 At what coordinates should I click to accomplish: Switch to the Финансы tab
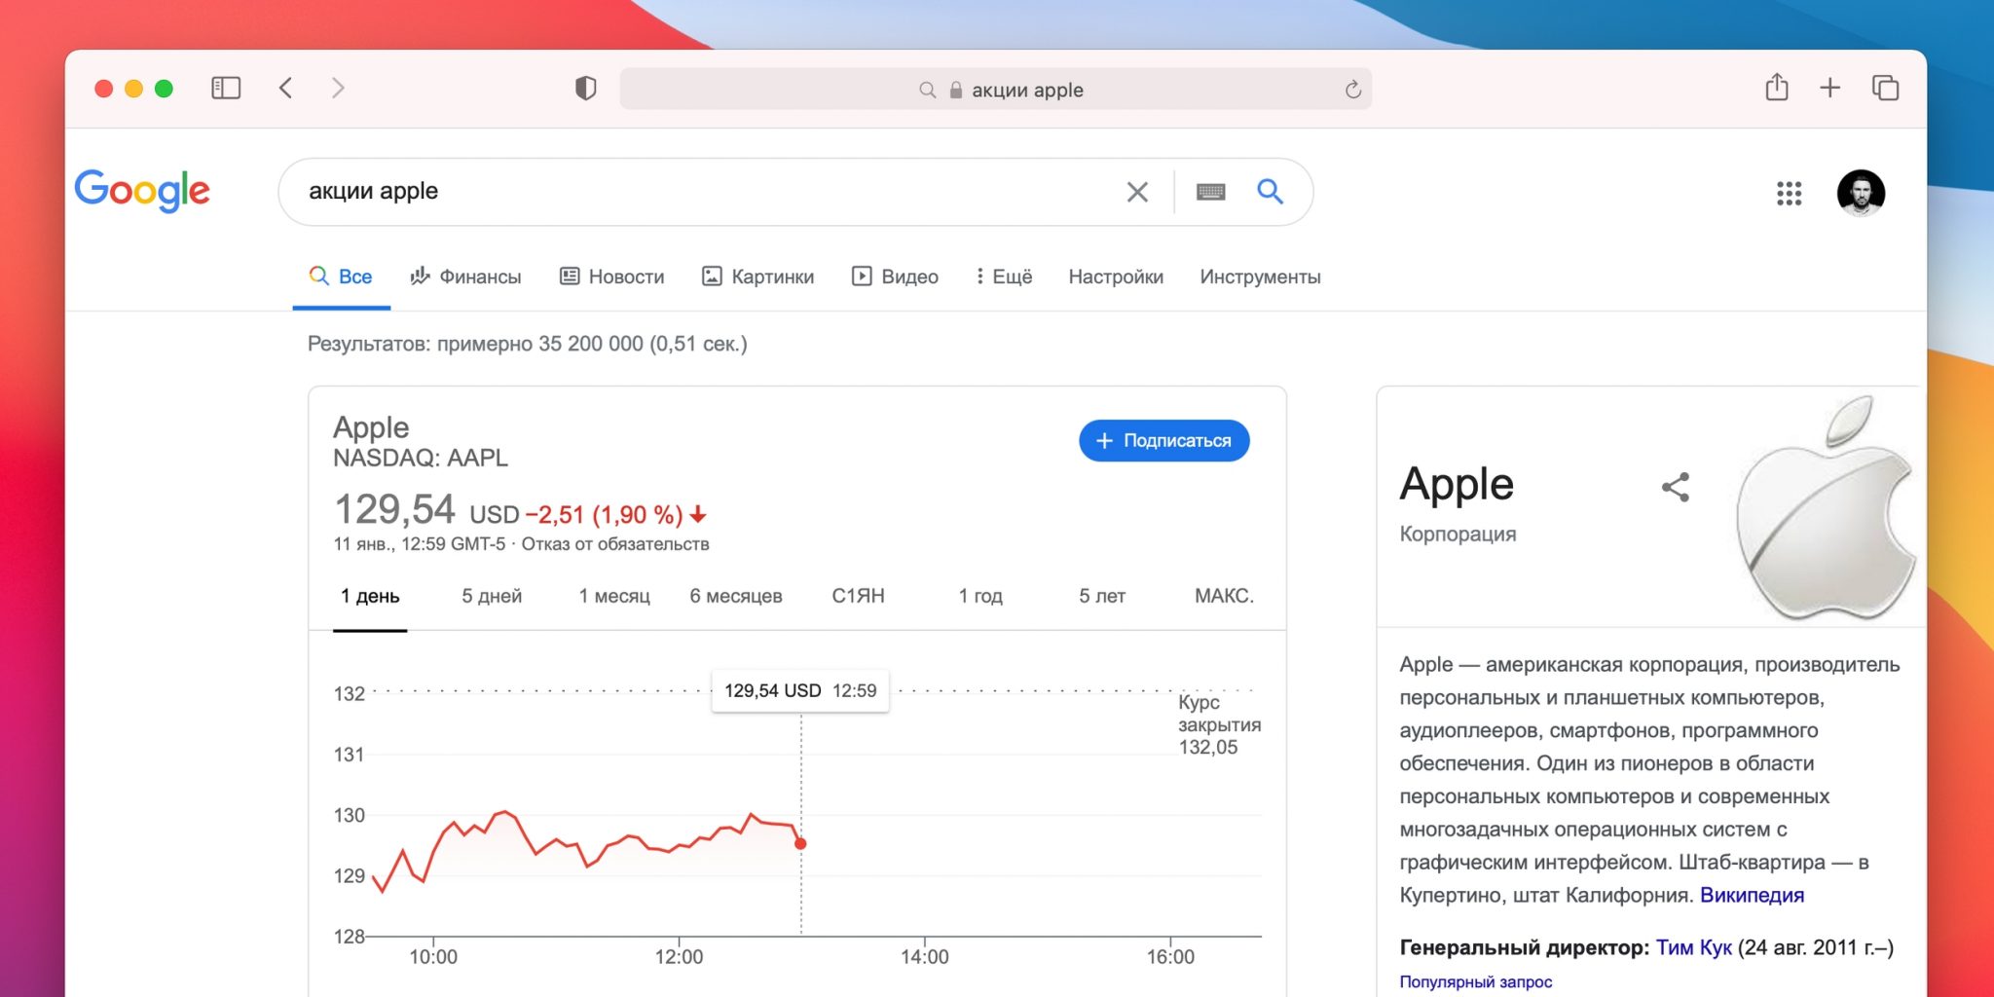tap(465, 277)
